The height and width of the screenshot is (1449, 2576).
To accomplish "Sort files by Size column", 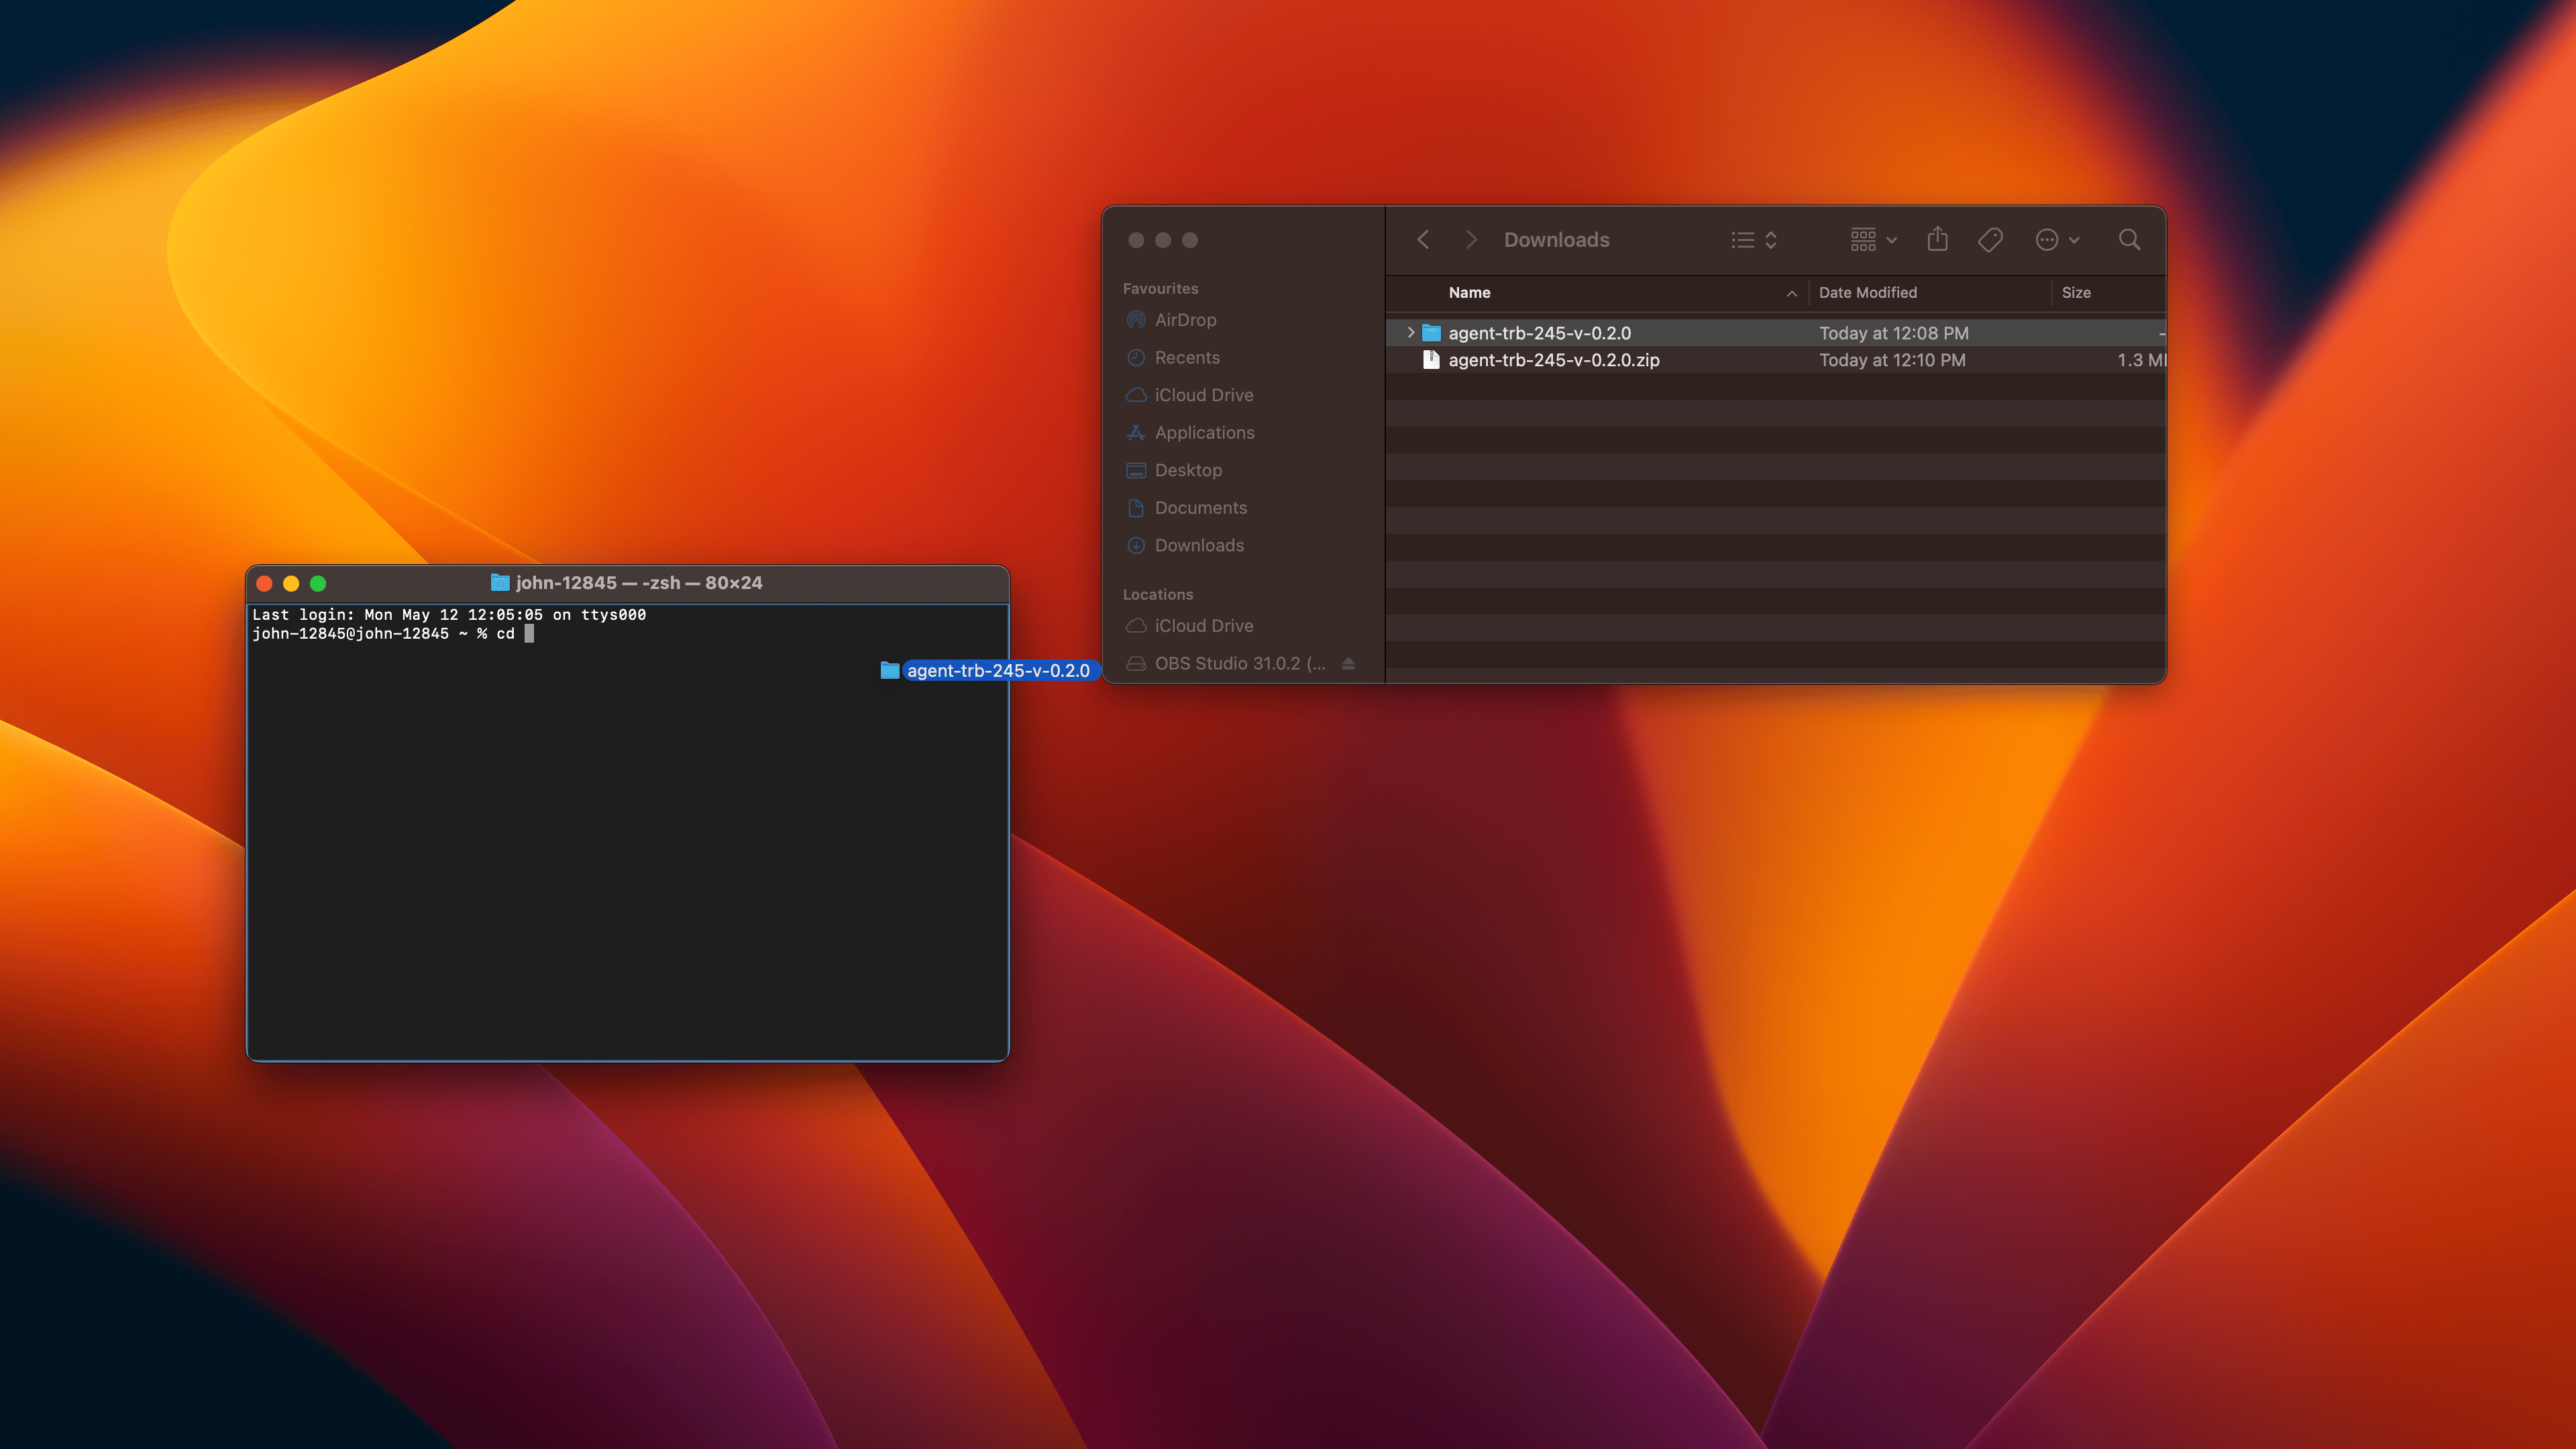I will 2075,293.
